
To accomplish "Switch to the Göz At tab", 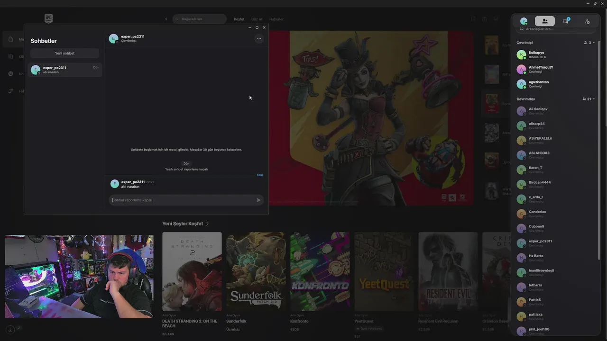I will click(x=257, y=19).
